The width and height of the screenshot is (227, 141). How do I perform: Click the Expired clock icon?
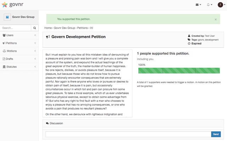[189, 43]
